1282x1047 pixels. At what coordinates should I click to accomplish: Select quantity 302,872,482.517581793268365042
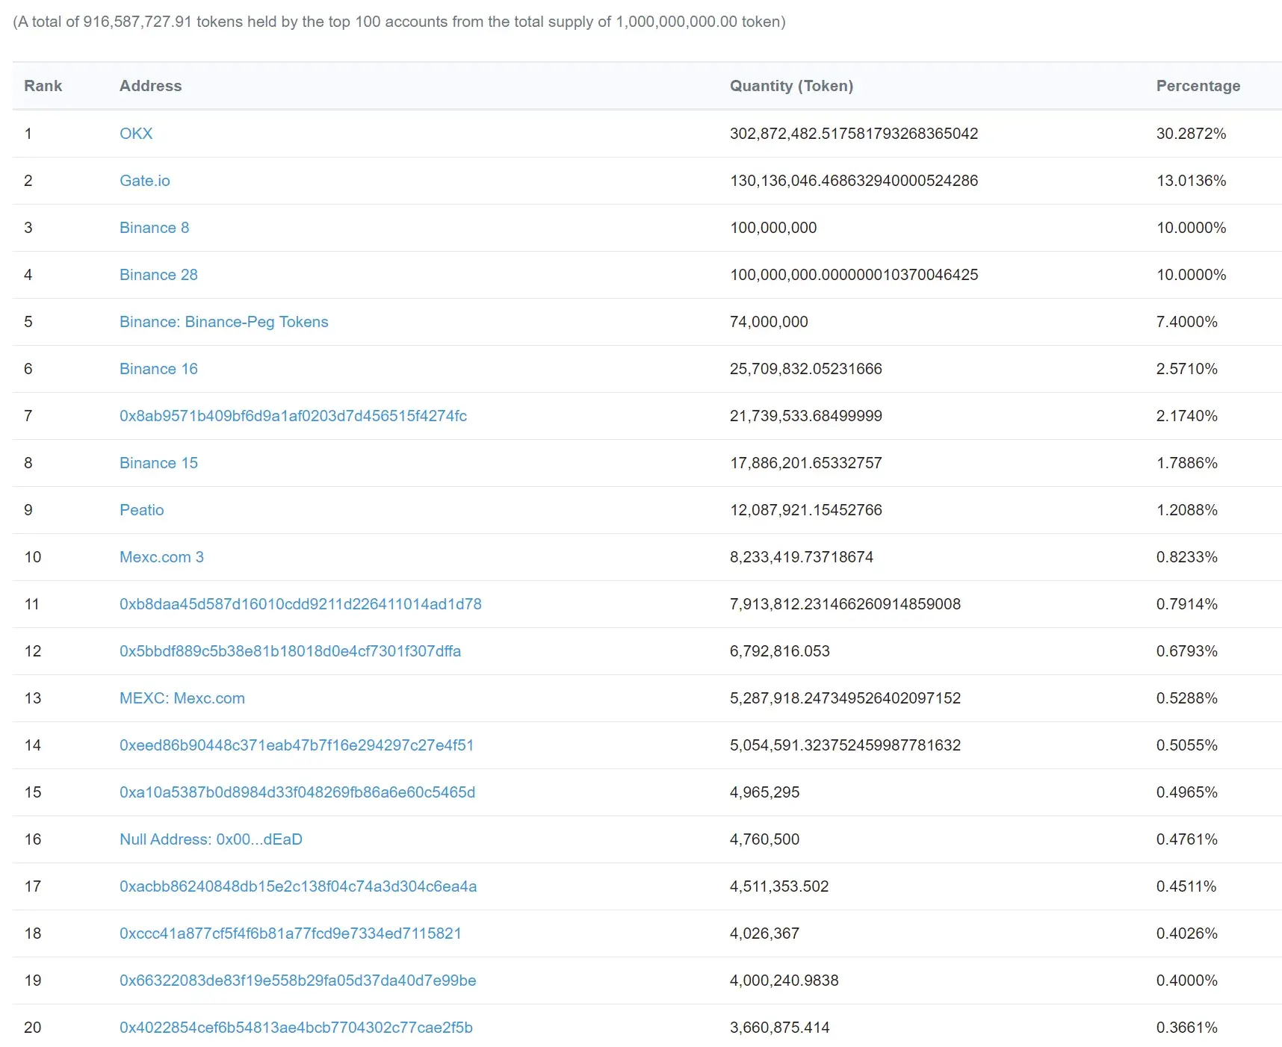(854, 134)
